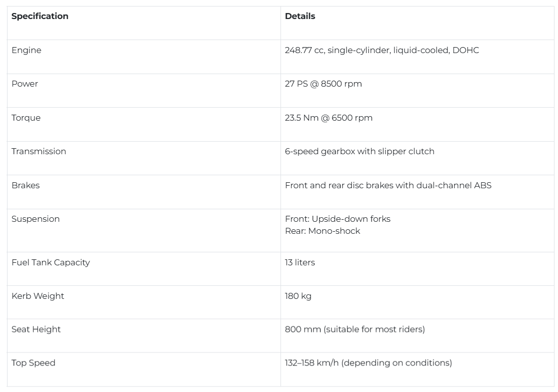Click the 27 PS @ 8500 rpm value
The width and height of the screenshot is (558, 392).
[x=323, y=84]
